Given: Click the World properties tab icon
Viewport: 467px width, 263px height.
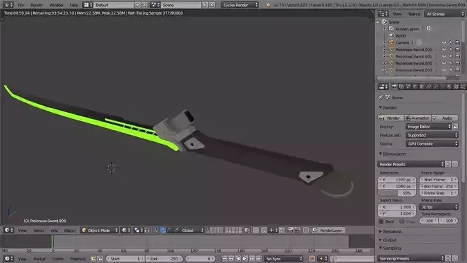Looking at the screenshot, I should pos(415,87).
